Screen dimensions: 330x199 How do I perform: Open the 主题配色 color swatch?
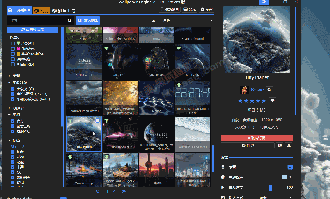click(x=284, y=177)
